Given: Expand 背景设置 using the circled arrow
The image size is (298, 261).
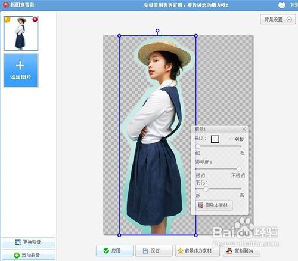Looking at the screenshot, I should tap(289, 19).
